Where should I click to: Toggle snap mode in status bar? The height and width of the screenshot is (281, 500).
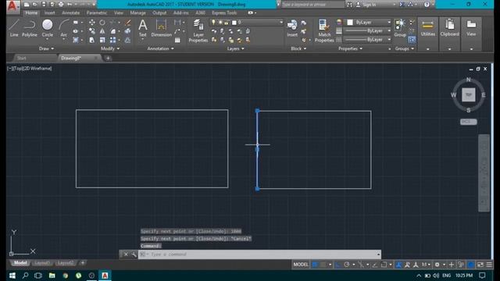[x=323, y=265]
